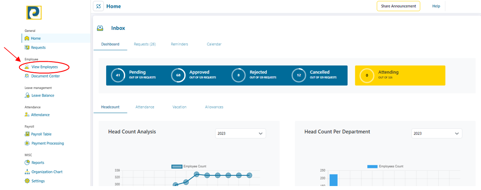Open View Employees in the sidebar
This screenshot has width=481, height=190.
(x=44, y=67)
